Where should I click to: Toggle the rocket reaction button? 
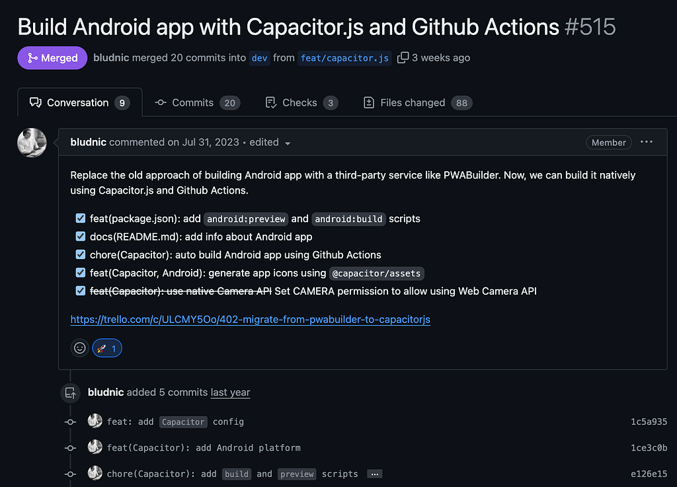[107, 348]
